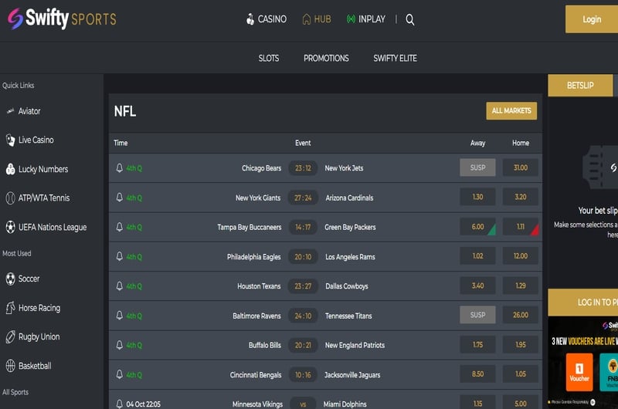The image size is (618, 409).
Task: Click the Swifty Sports logo
Action: tap(62, 19)
